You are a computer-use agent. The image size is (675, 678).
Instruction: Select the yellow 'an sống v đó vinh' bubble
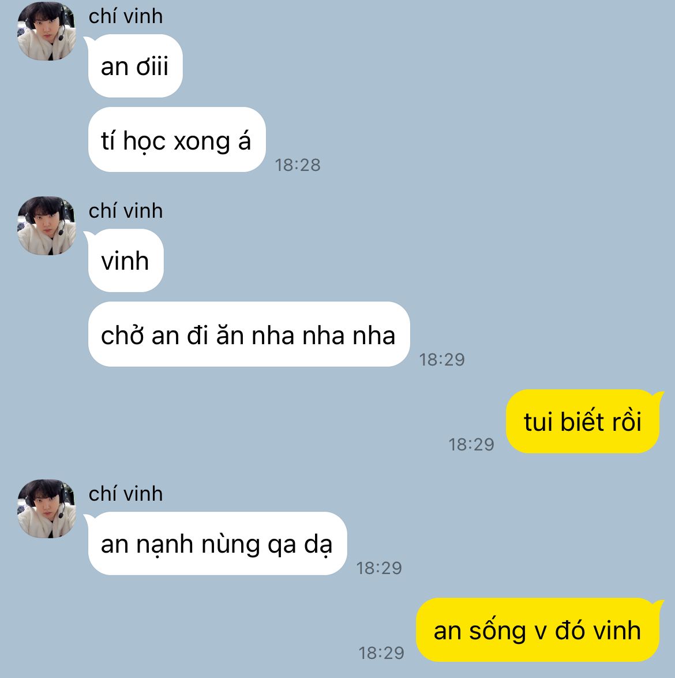coord(538,630)
